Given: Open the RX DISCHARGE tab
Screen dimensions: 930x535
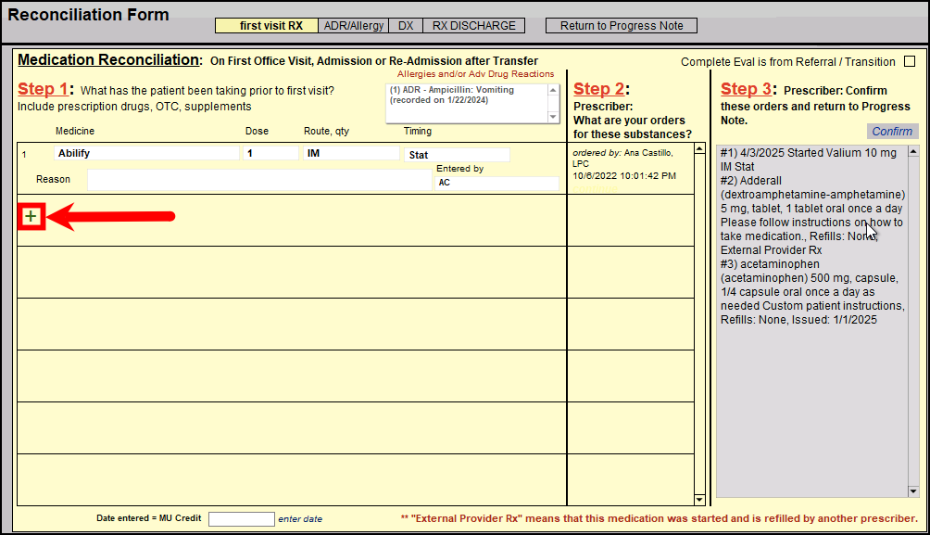Looking at the screenshot, I should (473, 26).
